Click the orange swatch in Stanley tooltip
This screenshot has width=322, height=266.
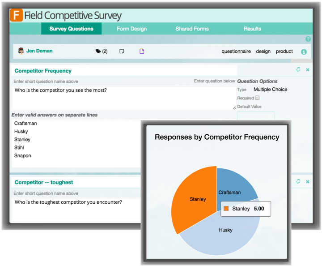(x=226, y=208)
